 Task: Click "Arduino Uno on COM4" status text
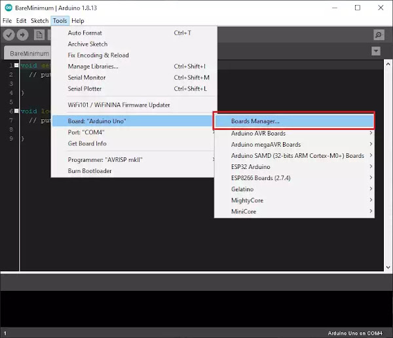[x=355, y=333]
